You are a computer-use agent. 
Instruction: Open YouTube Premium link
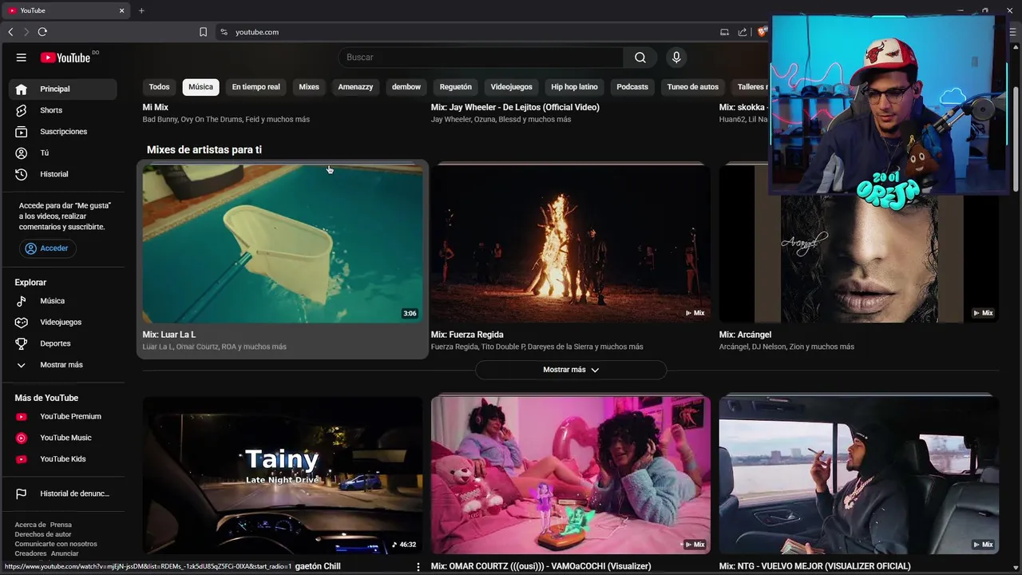point(62,416)
